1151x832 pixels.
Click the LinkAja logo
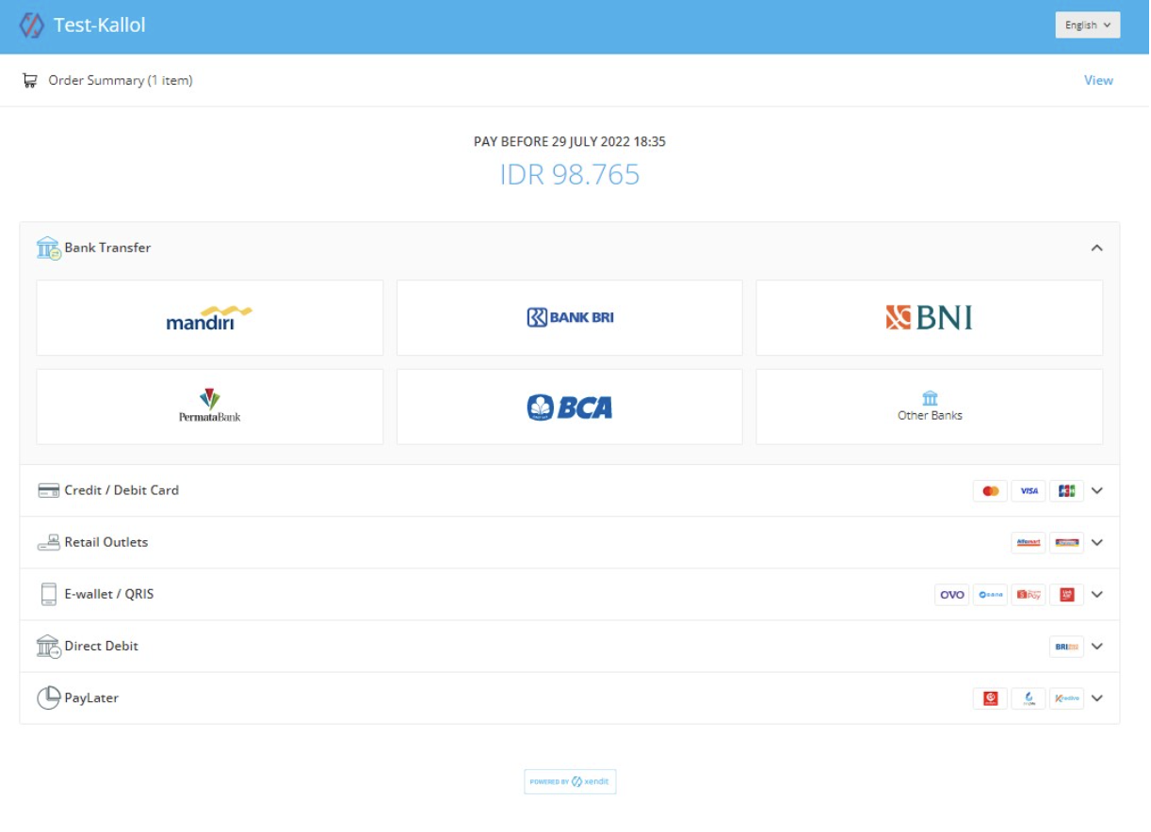tap(1066, 594)
